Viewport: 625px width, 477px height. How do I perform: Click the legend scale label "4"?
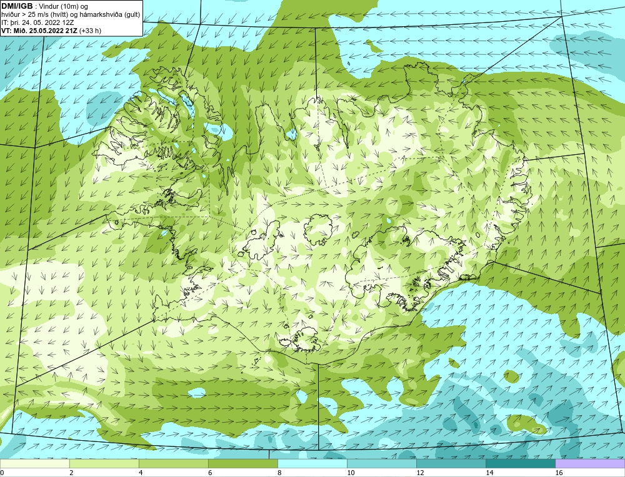click(x=141, y=473)
